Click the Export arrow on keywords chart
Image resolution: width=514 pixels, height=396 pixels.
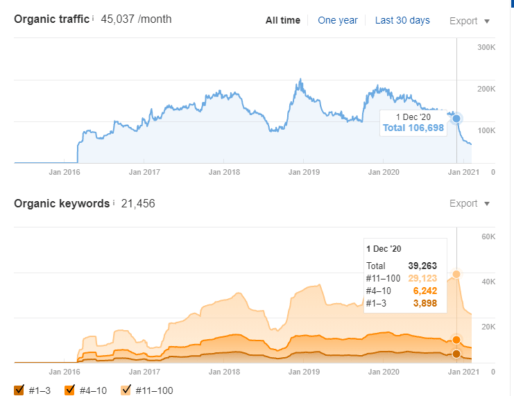pyautogui.click(x=487, y=204)
